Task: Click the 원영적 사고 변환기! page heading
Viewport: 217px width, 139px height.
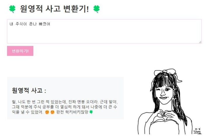Action: click(54, 9)
